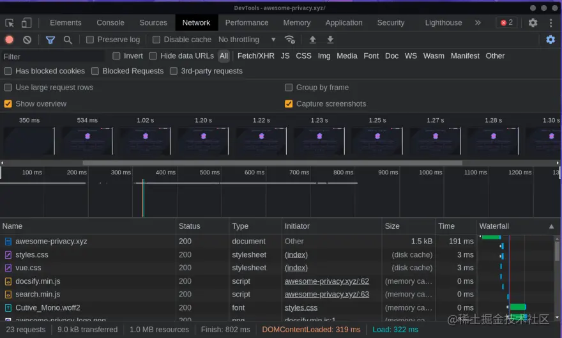
Task: Open the Lighthouse tab
Action: [x=443, y=22]
